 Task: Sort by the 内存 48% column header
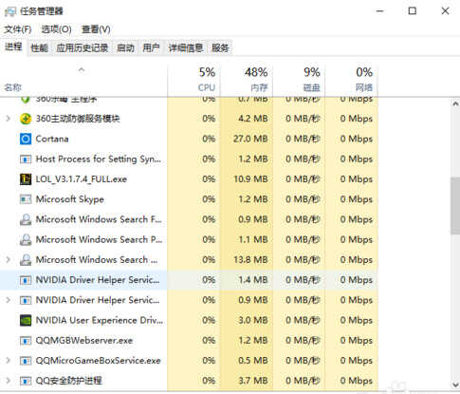pos(247,81)
